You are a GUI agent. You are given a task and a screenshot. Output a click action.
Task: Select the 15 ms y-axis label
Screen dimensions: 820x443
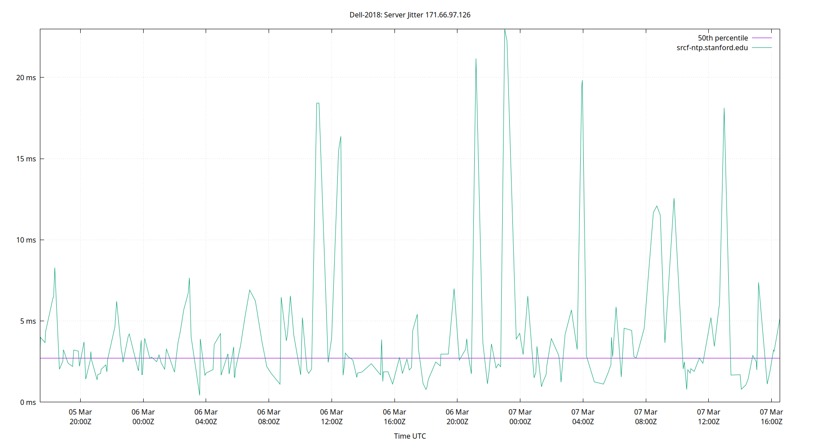27,158
